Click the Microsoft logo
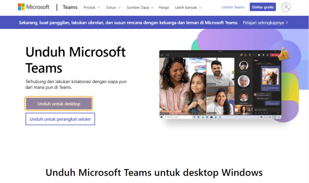Image resolution: width=309 pixels, height=183 pixels. [34, 7]
